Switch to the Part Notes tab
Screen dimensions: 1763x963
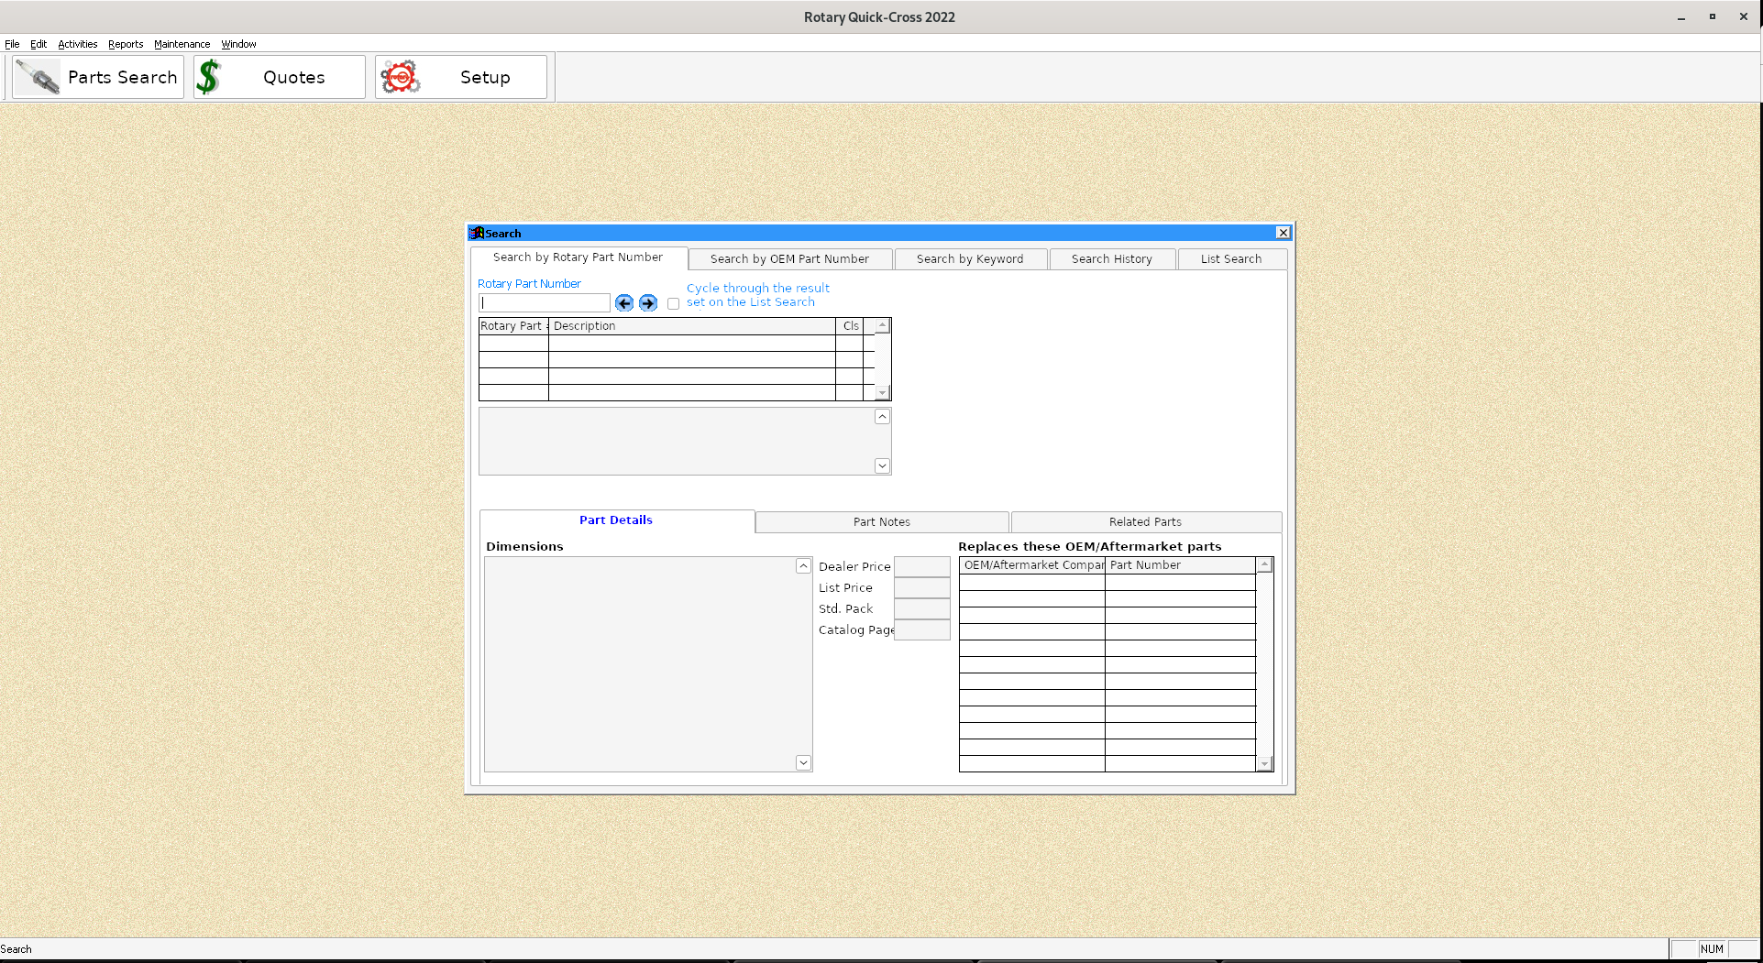(x=880, y=521)
